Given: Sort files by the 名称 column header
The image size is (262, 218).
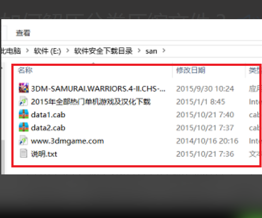Looking at the screenshot, I should tap(25, 70).
